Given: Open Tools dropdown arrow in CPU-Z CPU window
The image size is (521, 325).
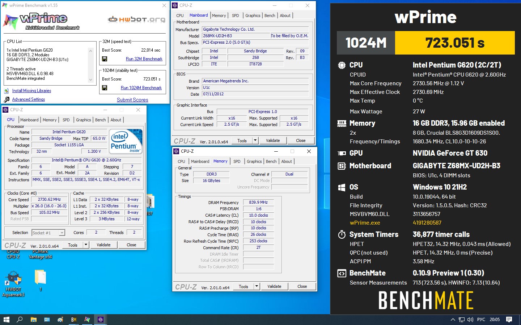Looking at the screenshot, I should (86, 245).
